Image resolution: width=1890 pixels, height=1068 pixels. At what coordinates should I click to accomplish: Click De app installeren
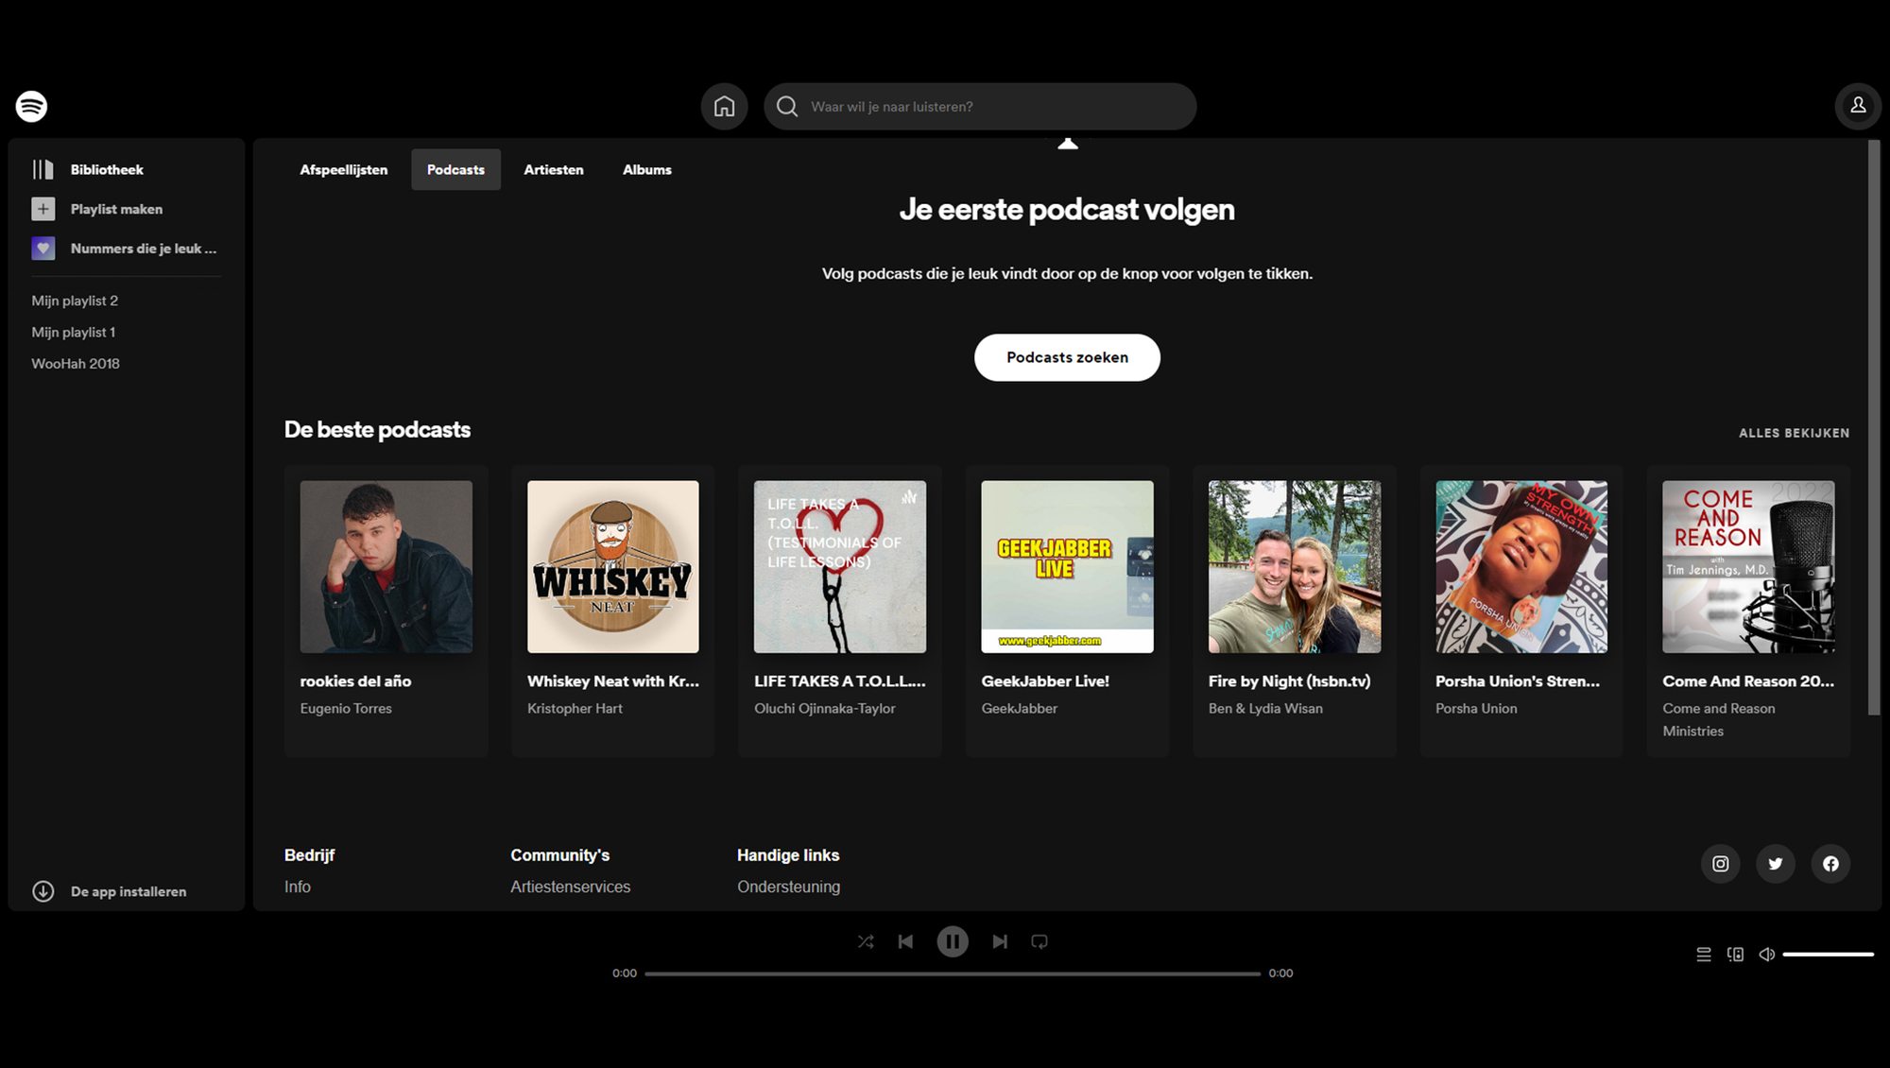tap(129, 891)
